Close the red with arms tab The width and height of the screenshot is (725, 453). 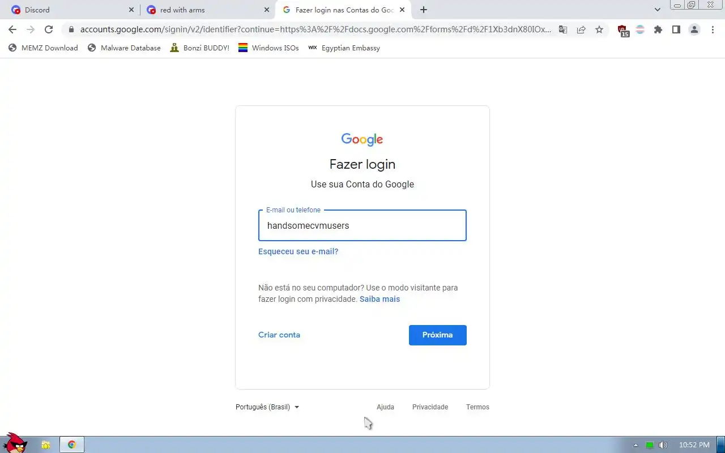(267, 10)
